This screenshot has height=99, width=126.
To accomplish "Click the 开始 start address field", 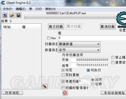I will click(x=90, y=60).
